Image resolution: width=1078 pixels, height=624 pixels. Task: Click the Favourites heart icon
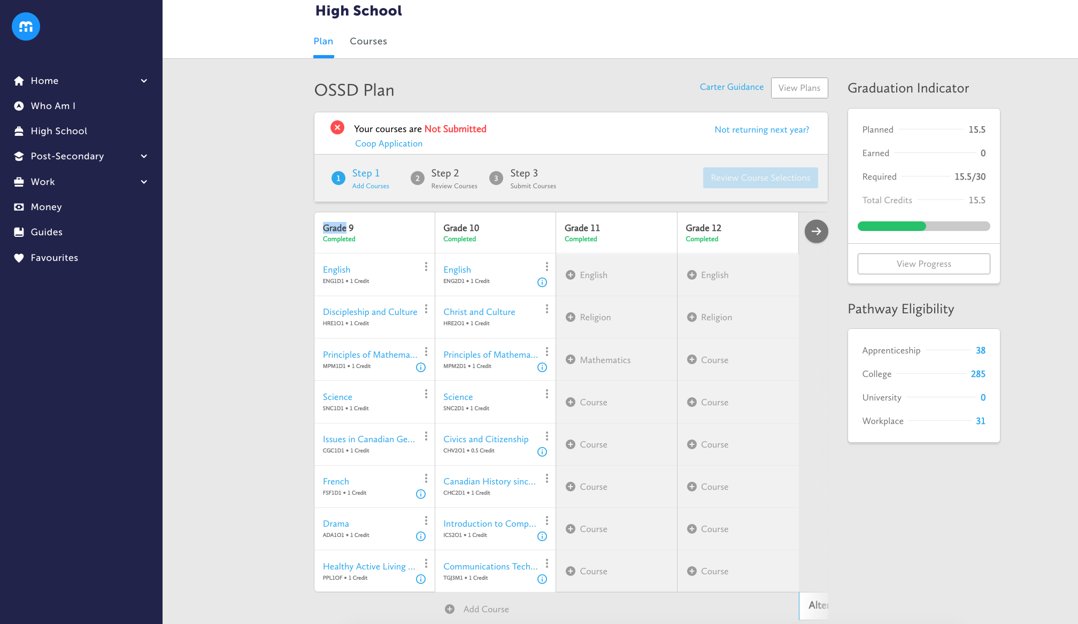pos(19,258)
